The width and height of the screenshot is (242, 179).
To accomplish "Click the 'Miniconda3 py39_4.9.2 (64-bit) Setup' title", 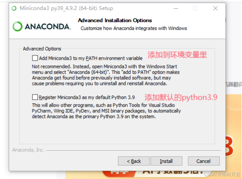I will pyautogui.click(x=66, y=8).
